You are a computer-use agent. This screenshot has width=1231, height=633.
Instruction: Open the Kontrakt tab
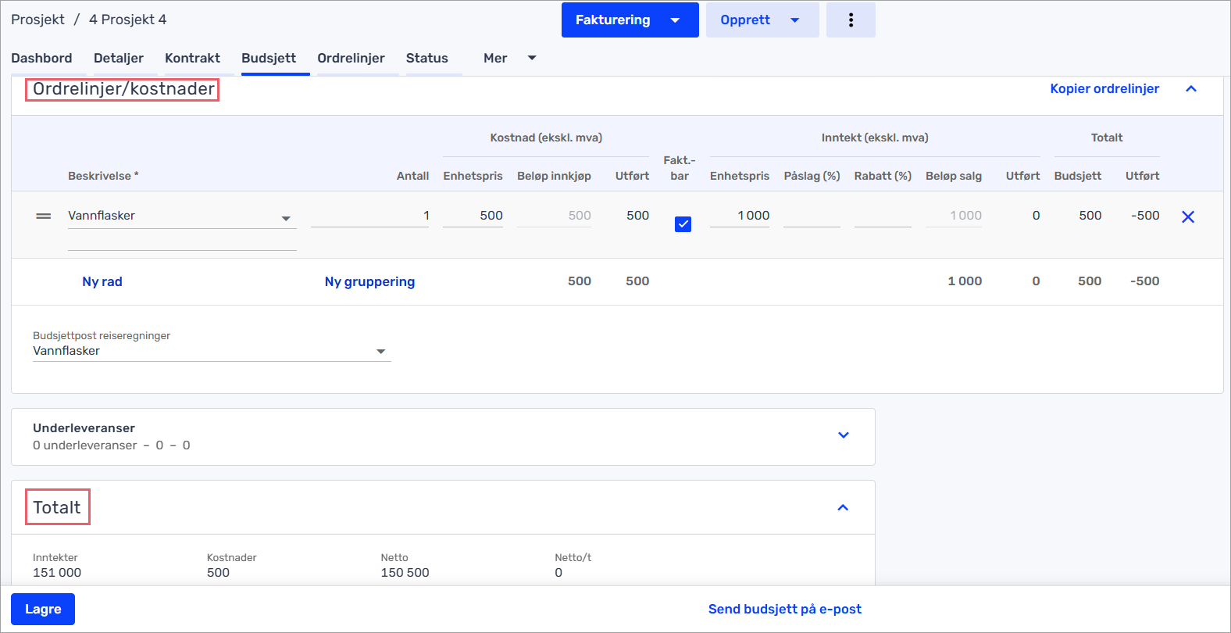pyautogui.click(x=192, y=58)
